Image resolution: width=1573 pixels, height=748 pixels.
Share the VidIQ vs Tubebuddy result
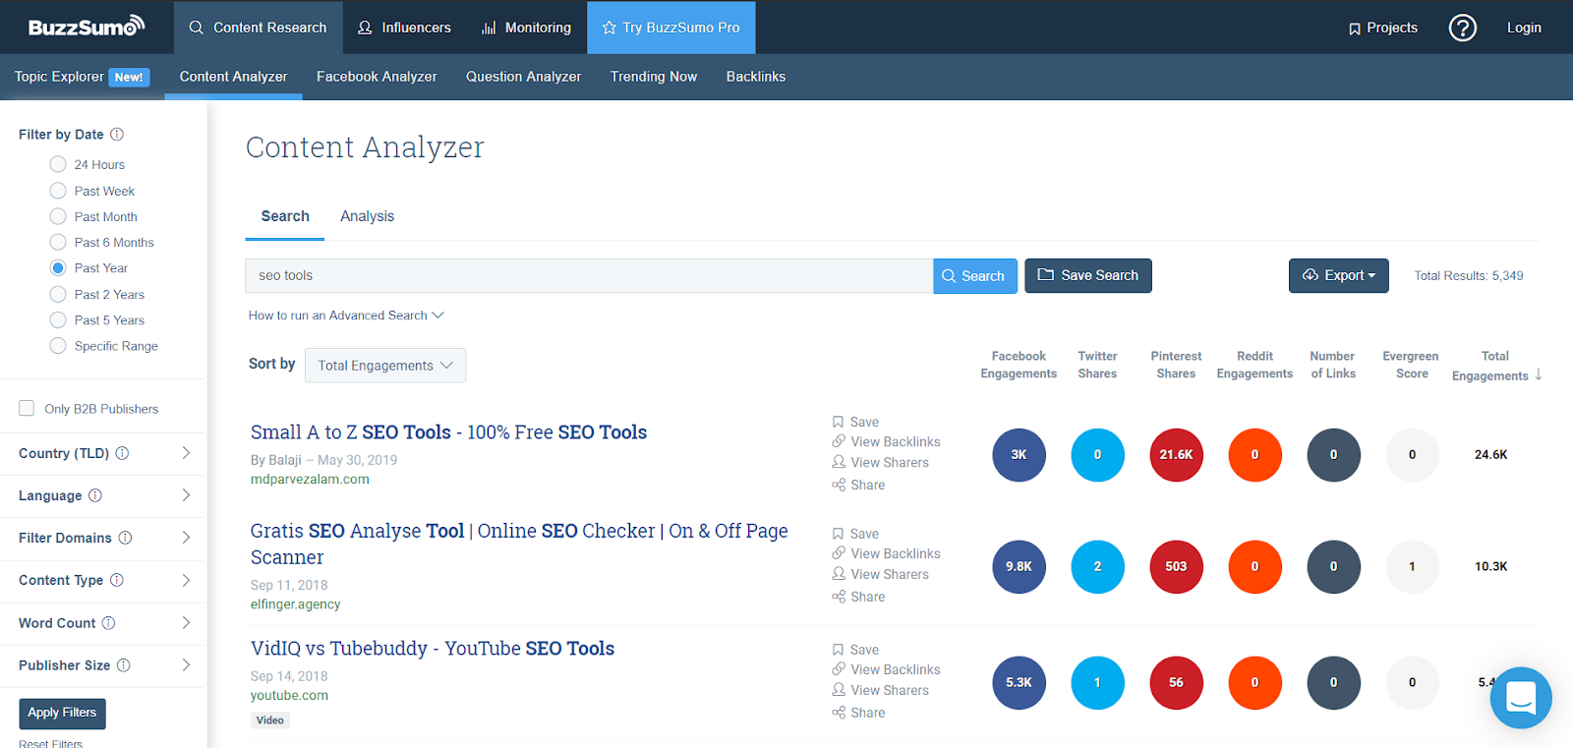(x=858, y=713)
